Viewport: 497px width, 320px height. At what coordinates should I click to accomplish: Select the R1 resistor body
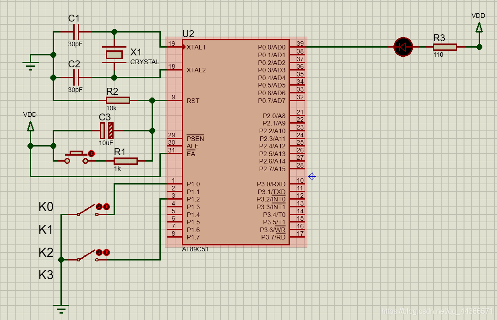pos(126,161)
